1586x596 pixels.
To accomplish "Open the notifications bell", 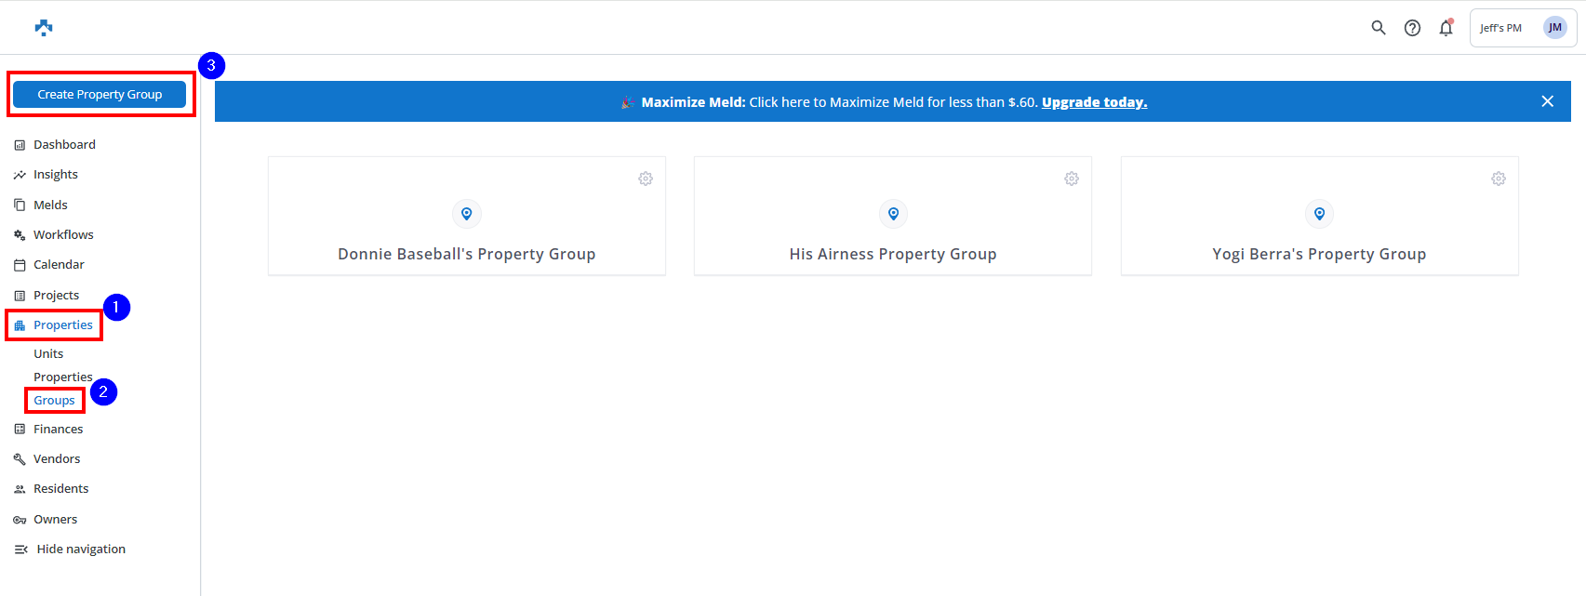I will (1446, 28).
